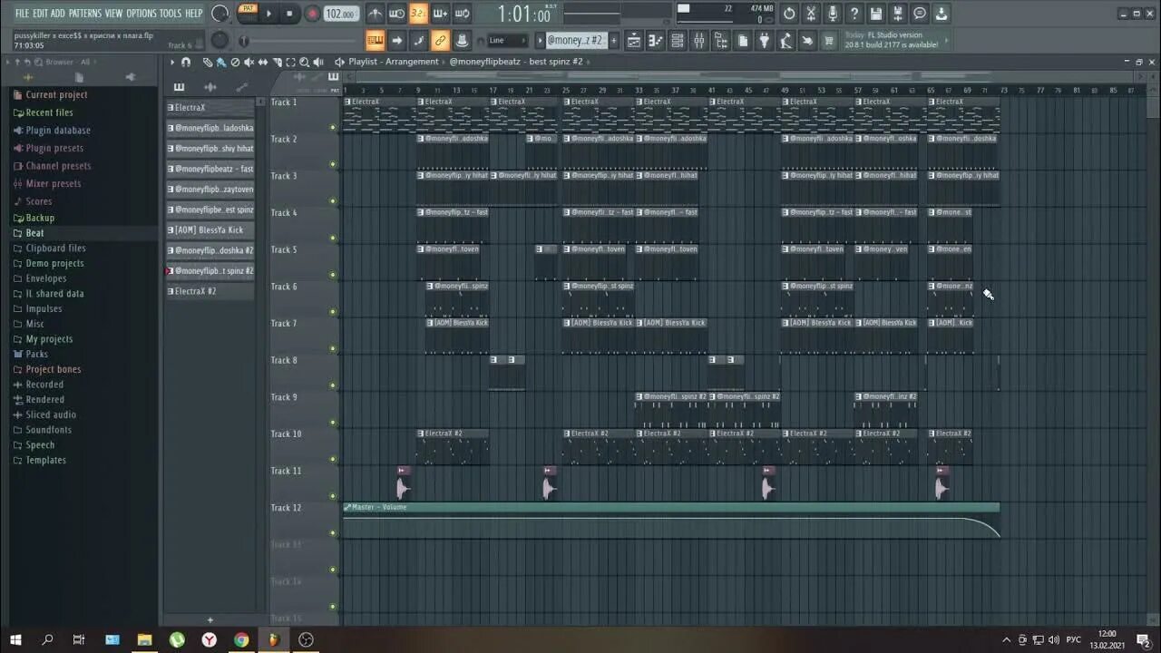Open help with the question mark icon
The image size is (1161, 653).
pos(854,14)
